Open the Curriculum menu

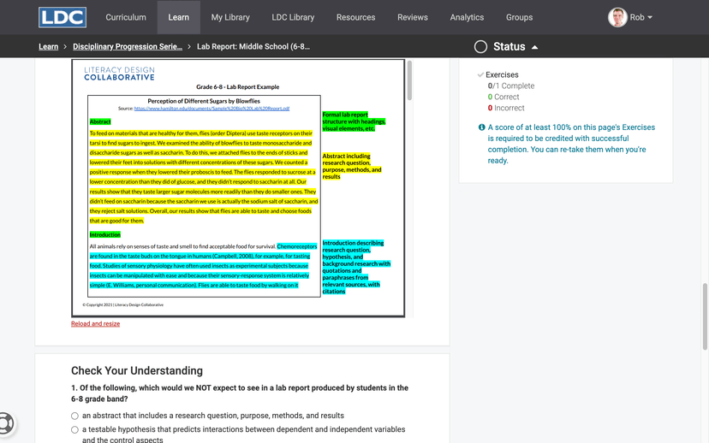pos(126,17)
